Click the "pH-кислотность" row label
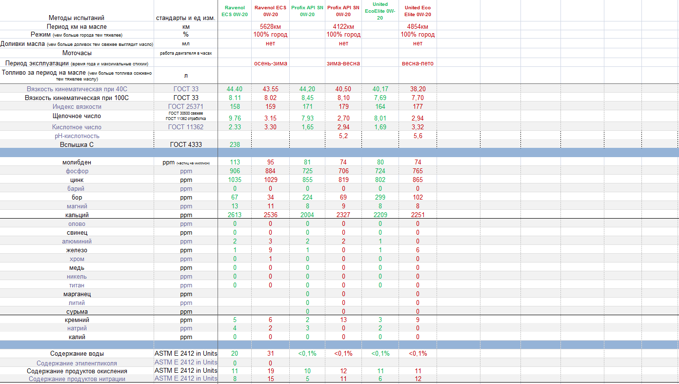679x384 pixels. coord(77,136)
